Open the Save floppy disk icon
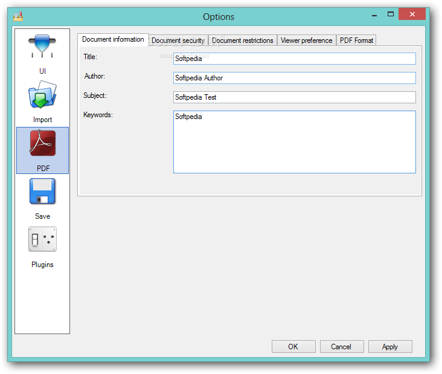Screen dimensions: 442x374 tap(42, 192)
